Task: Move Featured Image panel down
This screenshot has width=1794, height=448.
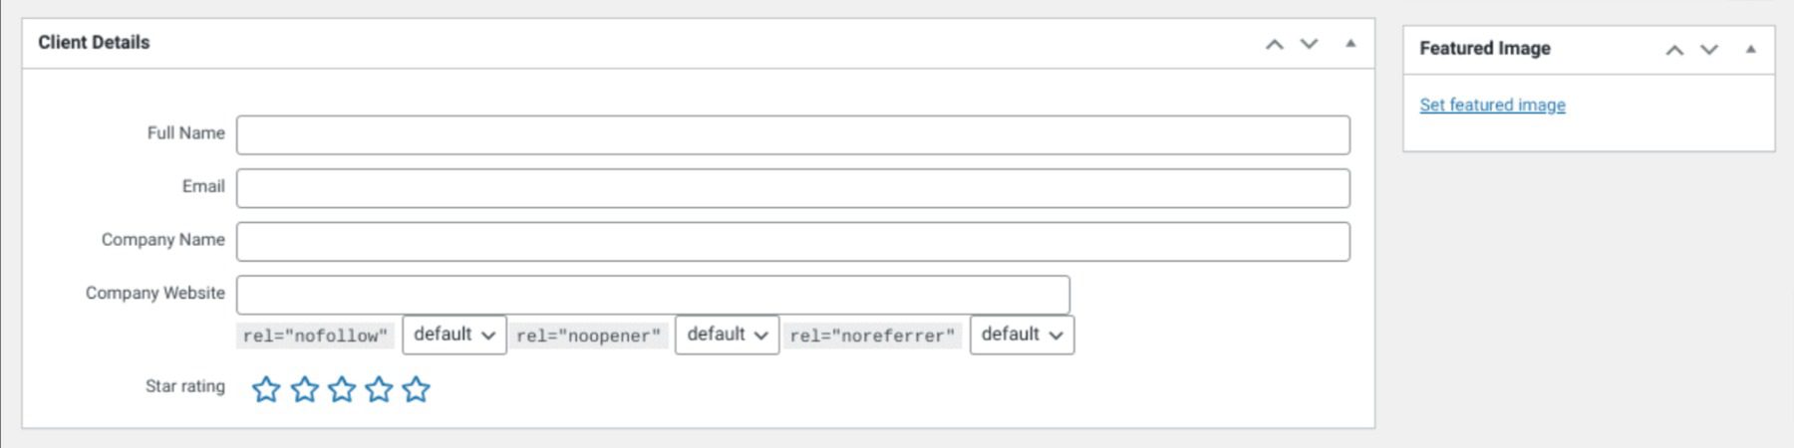Action: tap(1709, 50)
